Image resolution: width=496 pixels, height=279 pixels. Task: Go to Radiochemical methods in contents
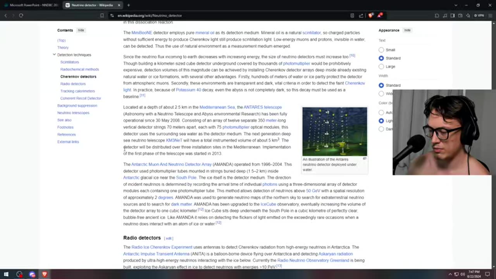click(x=80, y=69)
